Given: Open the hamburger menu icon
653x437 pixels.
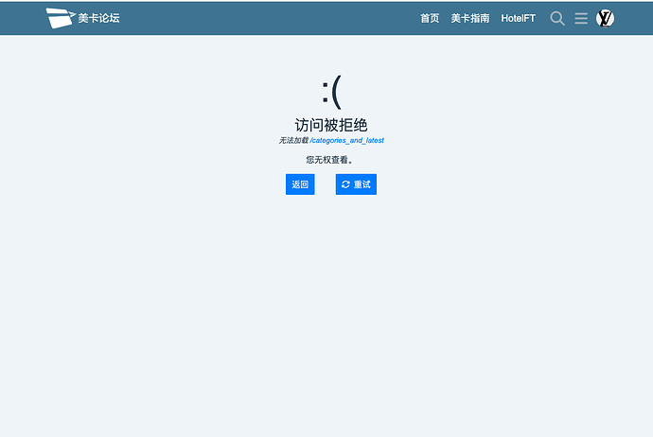Looking at the screenshot, I should coord(581,18).
